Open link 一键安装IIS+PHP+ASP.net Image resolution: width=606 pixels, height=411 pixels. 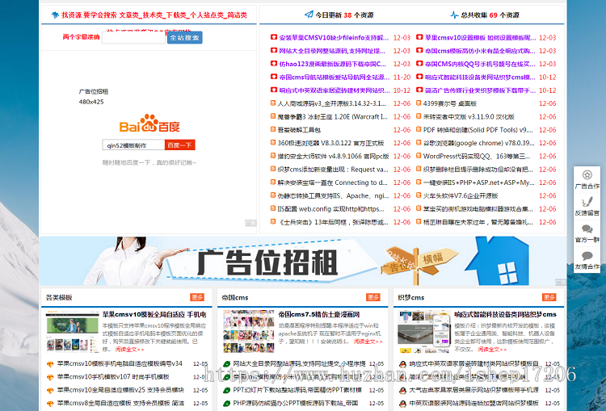(479, 182)
